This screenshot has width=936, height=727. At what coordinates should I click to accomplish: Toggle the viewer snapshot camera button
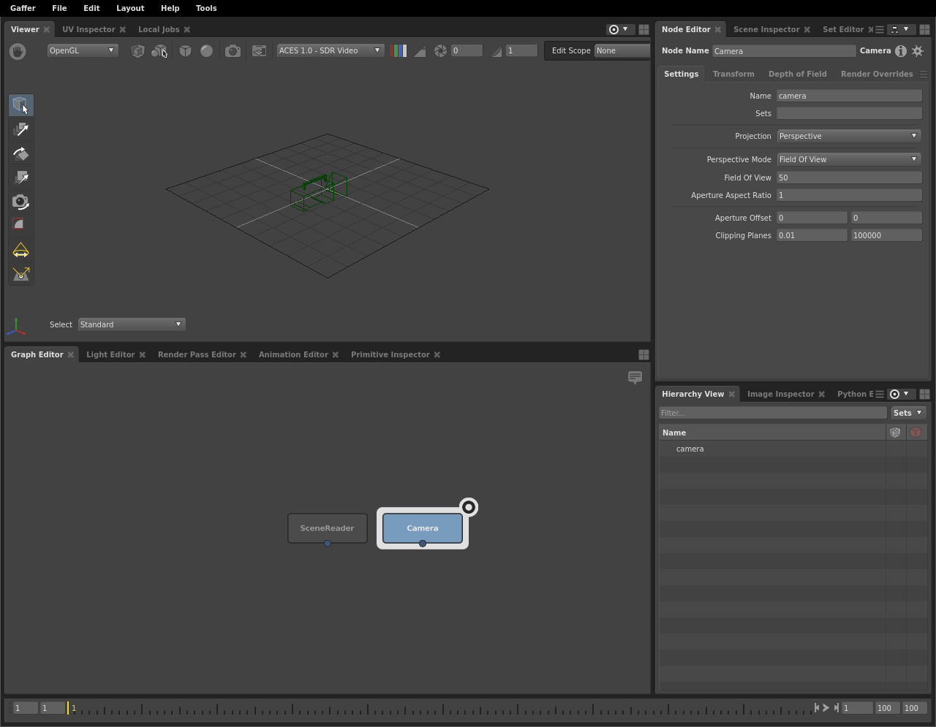coord(233,51)
